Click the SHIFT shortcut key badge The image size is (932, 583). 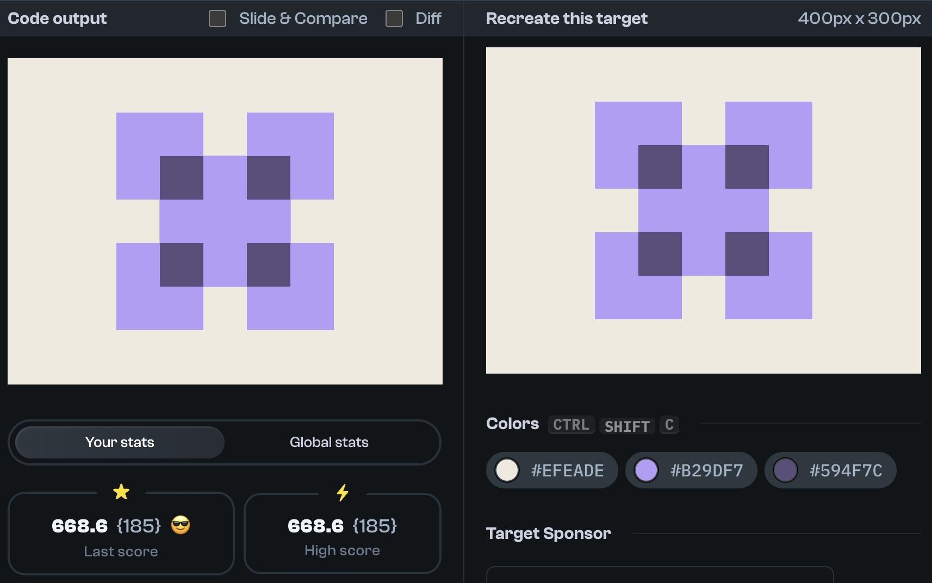tap(627, 426)
